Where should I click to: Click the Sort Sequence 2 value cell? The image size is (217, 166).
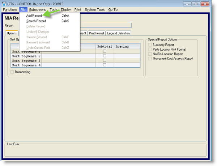(69, 56)
